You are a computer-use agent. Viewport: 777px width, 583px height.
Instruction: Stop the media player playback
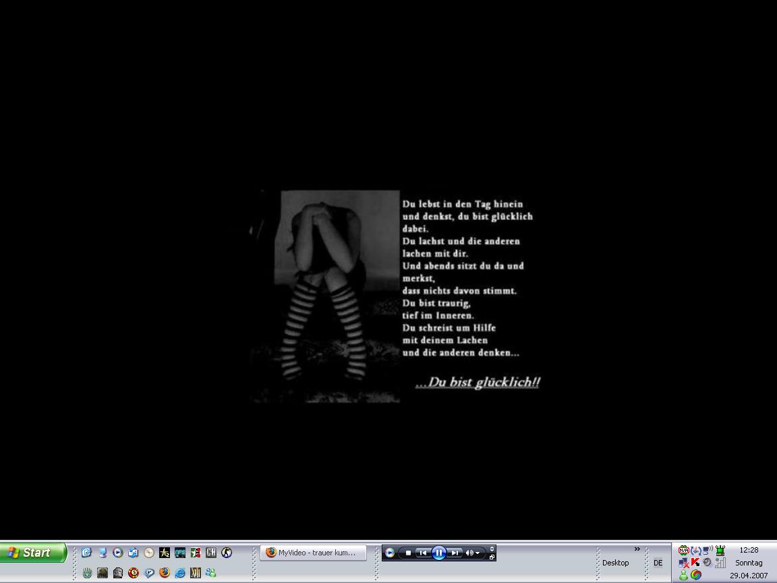click(408, 553)
